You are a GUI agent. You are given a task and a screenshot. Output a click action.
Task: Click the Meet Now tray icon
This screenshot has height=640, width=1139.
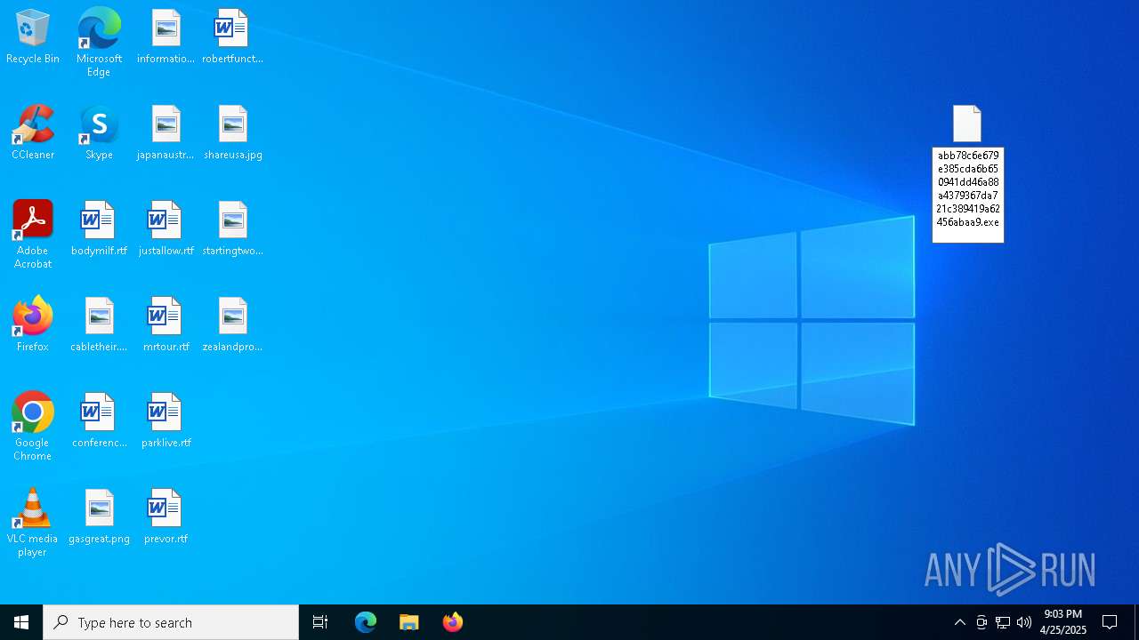tap(981, 622)
